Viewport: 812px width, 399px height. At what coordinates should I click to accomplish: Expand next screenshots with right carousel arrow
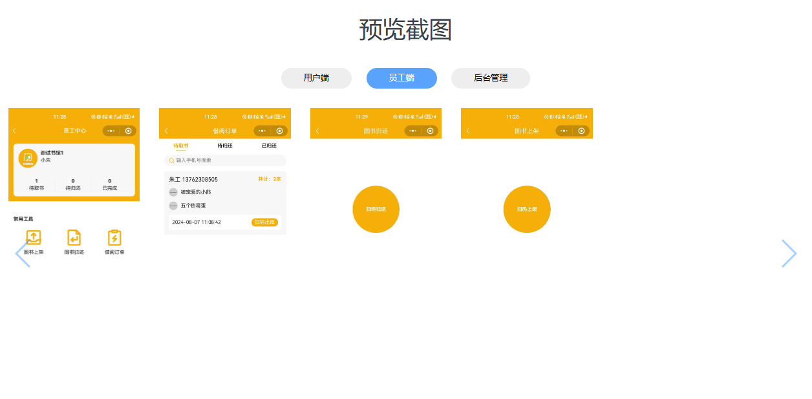point(789,253)
